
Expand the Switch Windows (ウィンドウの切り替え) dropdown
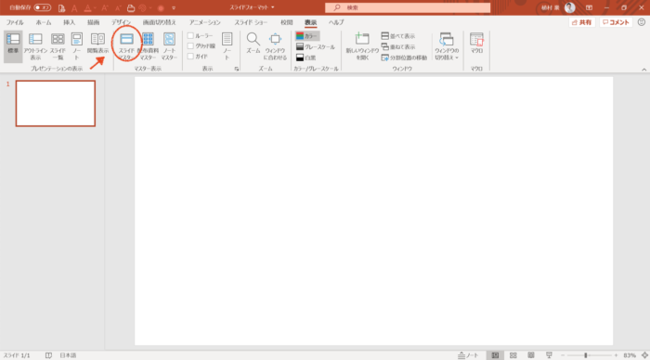pyautogui.click(x=447, y=46)
